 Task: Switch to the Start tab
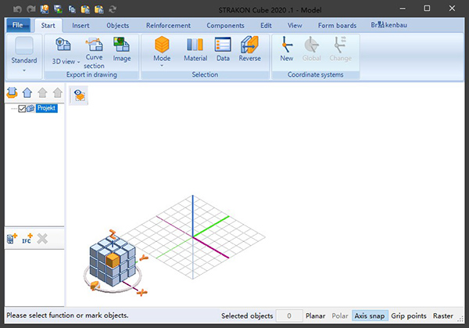coord(48,26)
